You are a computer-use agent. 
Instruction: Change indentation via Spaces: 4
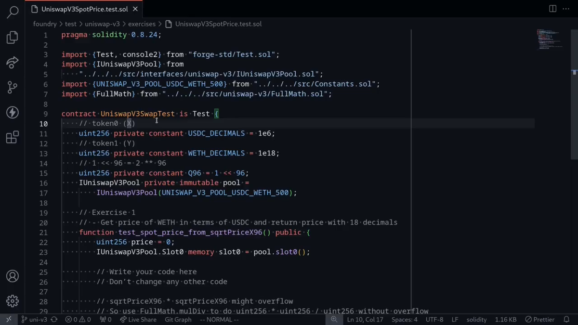405,319
